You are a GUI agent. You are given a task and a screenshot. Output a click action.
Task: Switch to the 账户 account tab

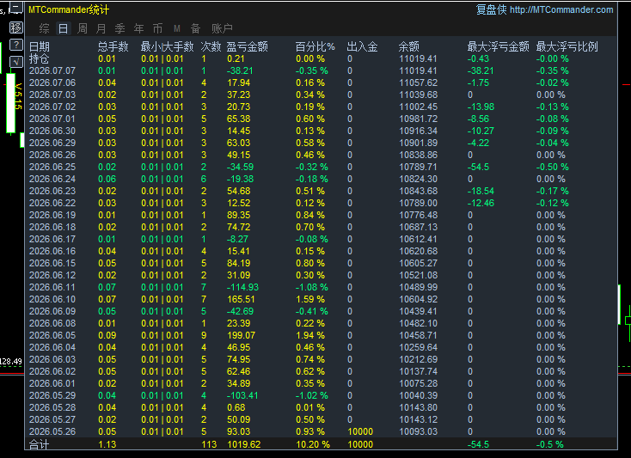tap(222, 28)
